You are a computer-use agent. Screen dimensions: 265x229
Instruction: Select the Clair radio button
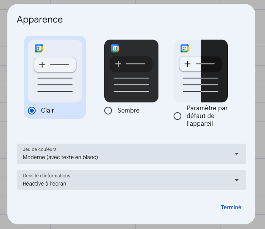click(x=32, y=111)
